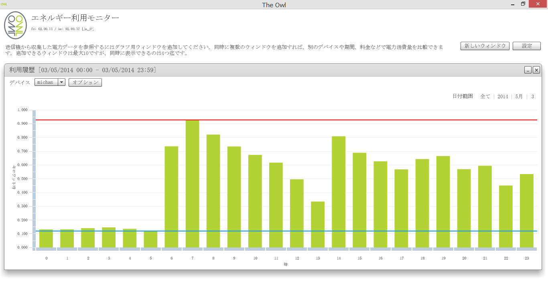Screen dimensions: 548x292
Task: Select year 2014 in date range
Action: (x=503, y=97)
